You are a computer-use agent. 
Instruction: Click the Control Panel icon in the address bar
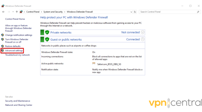(21, 12)
